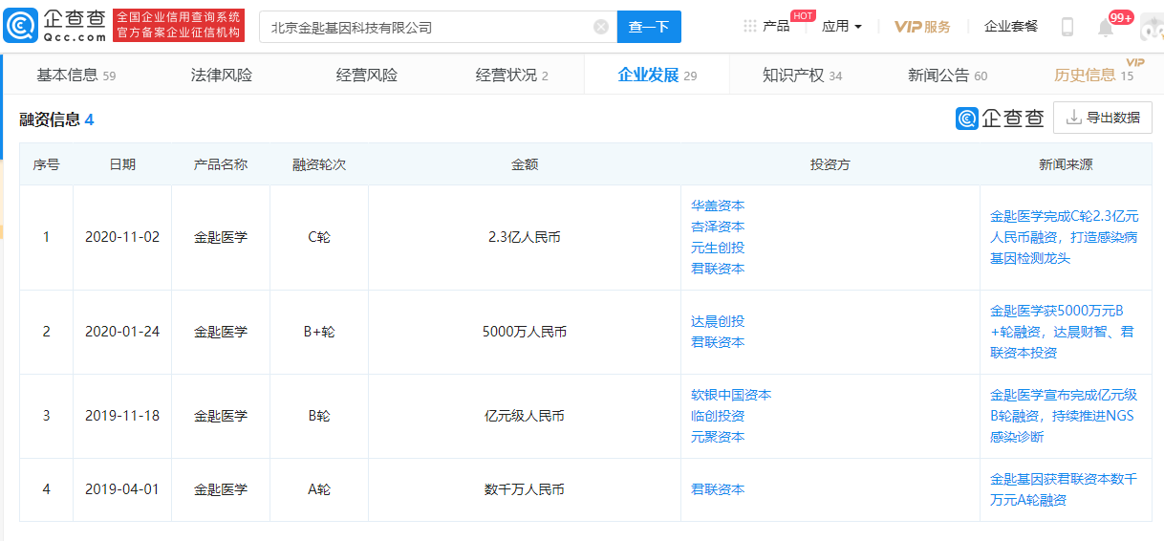Open the 企业套餐 menu item
Image resolution: width=1164 pixels, height=541 pixels.
pos(1011,27)
